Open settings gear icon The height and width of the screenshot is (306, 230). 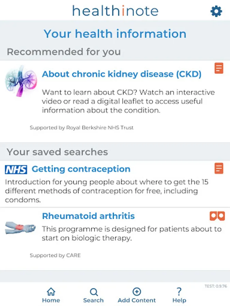pos(216,12)
